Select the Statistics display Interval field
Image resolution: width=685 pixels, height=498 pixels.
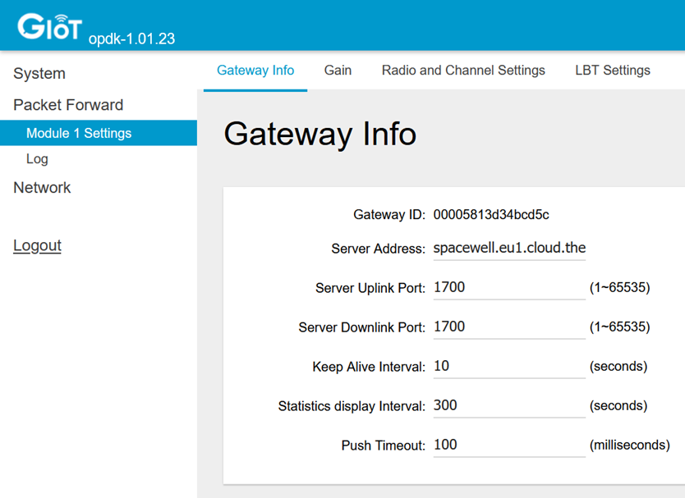(509, 406)
